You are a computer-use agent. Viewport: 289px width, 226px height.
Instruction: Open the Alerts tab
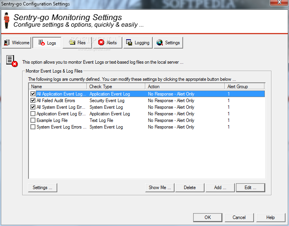tap(107, 43)
